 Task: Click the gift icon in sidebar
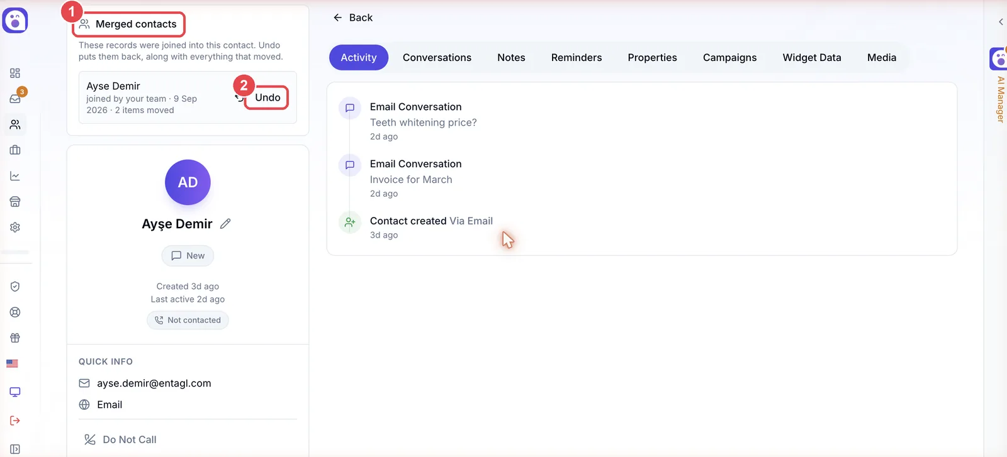[x=15, y=338]
